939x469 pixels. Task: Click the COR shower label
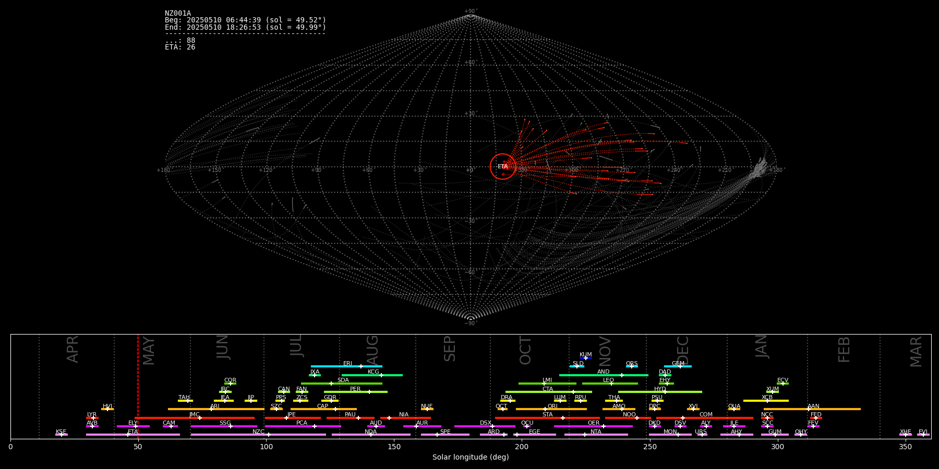[x=230, y=380]
